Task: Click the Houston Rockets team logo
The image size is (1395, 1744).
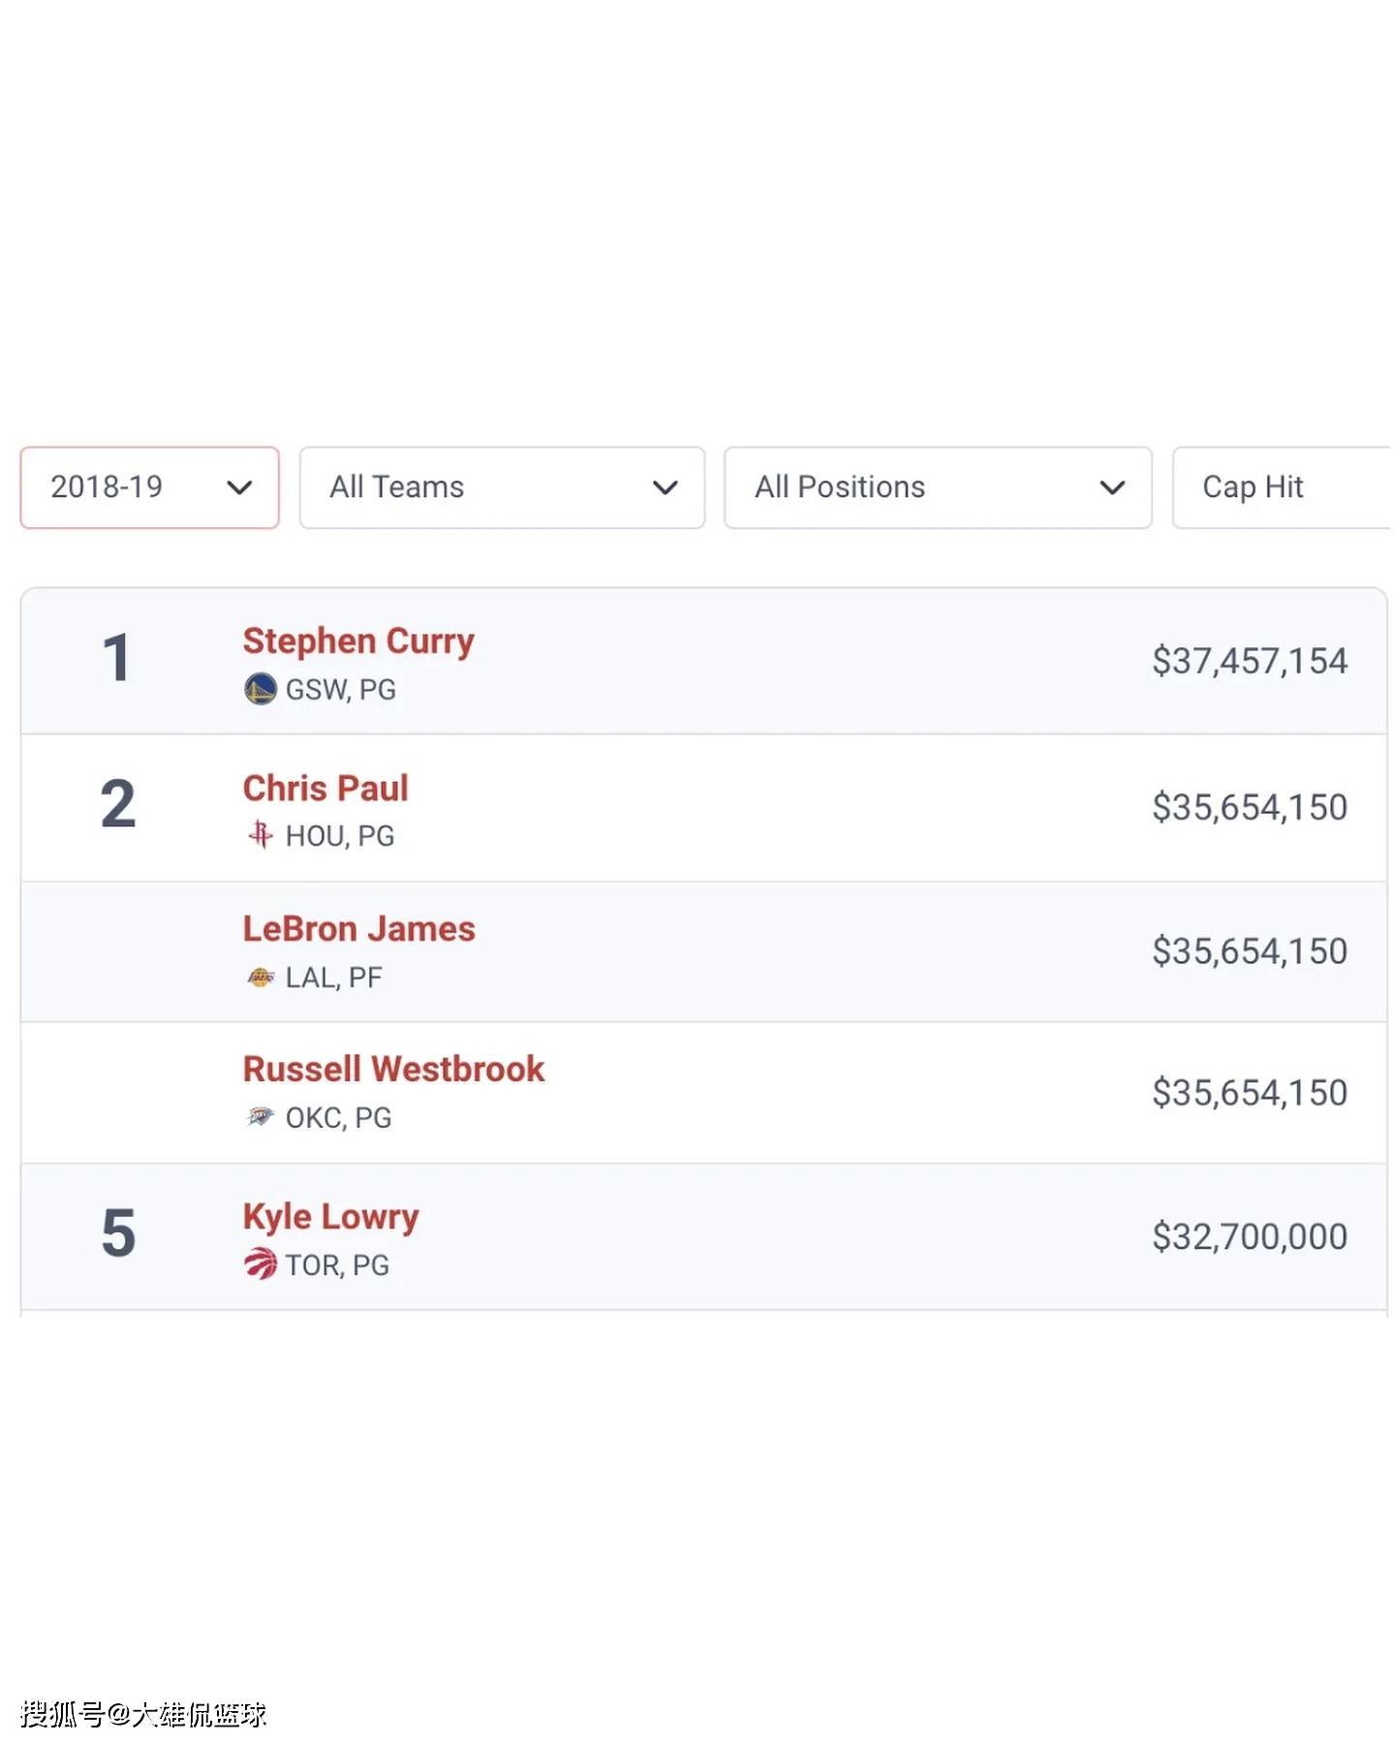Action: click(260, 834)
